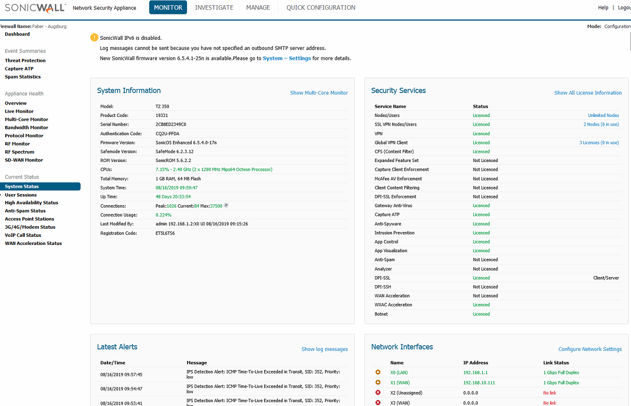Click the red no-link icon for X2 (Unassigned)
The width and height of the screenshot is (631, 406).
378,393
